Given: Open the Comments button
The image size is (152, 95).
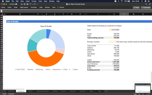Looking at the screenshot, I should (146, 8).
